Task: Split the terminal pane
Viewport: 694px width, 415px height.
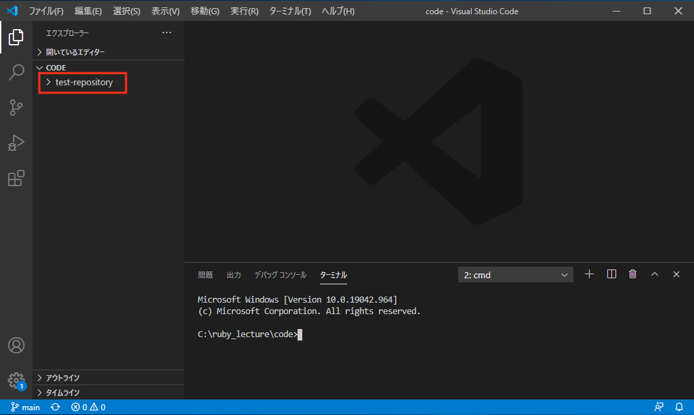Action: point(611,274)
